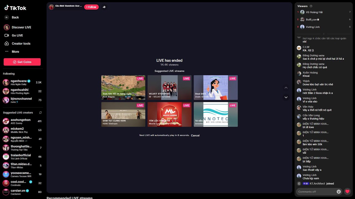This screenshot has width=355, height=199.
Task: Go to next LIVE with the down chevron
Action: [286, 97]
